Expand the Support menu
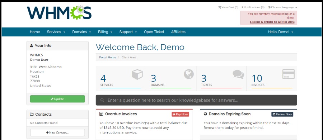This screenshot has width=323, height=140. click(128, 32)
